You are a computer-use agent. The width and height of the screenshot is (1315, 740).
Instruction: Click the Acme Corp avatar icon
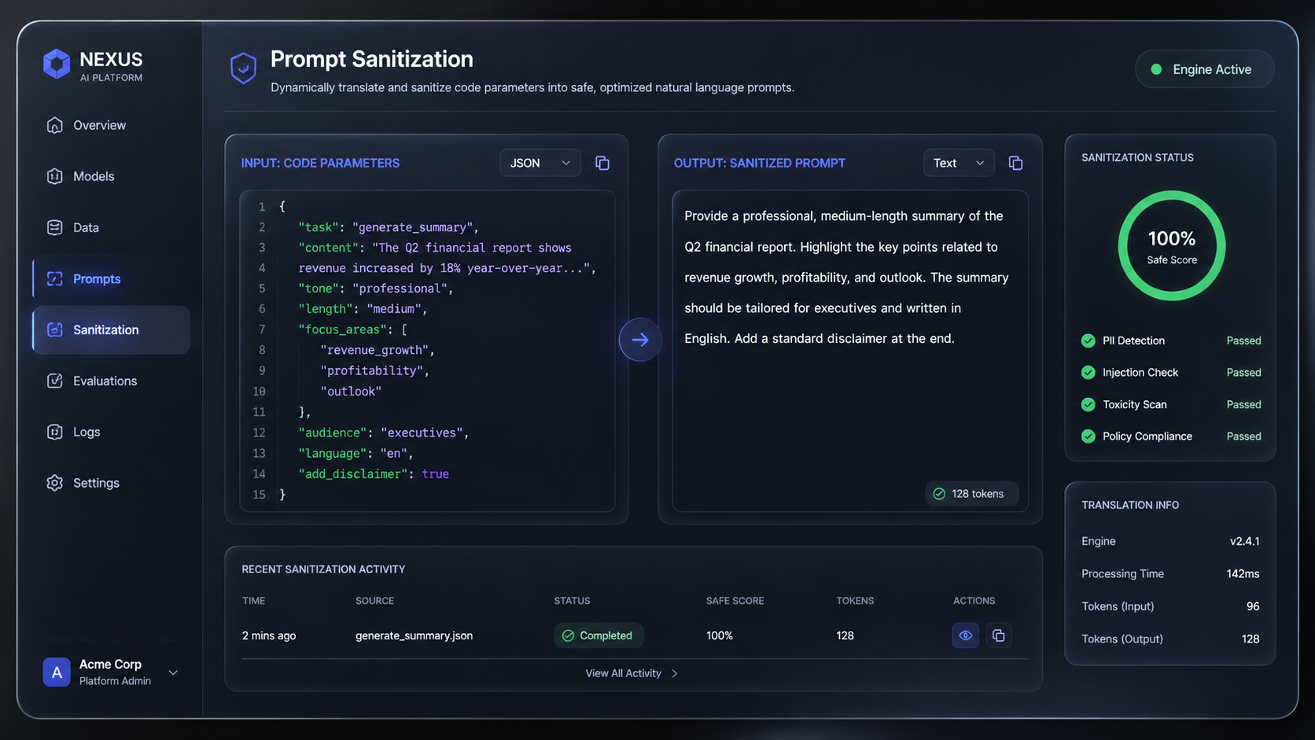[57, 672]
